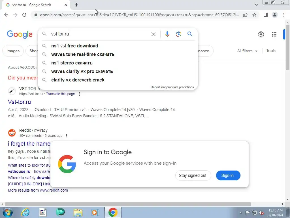The image size is (290, 218).
Task: Select the Images filter tab
Action: [x=13, y=51]
